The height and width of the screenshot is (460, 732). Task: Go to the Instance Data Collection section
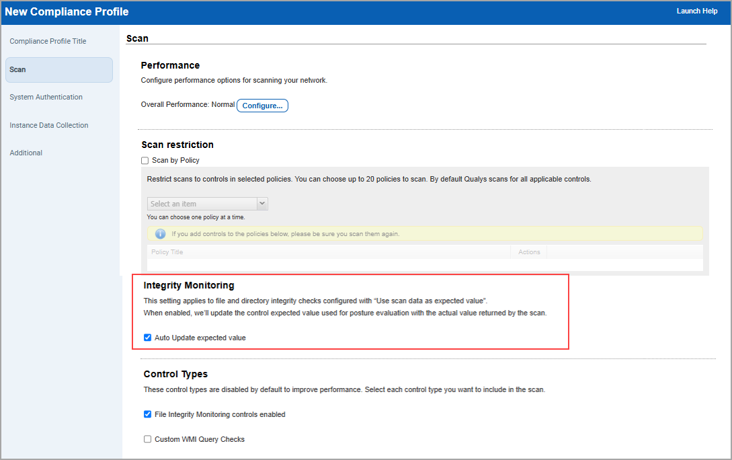tap(49, 125)
